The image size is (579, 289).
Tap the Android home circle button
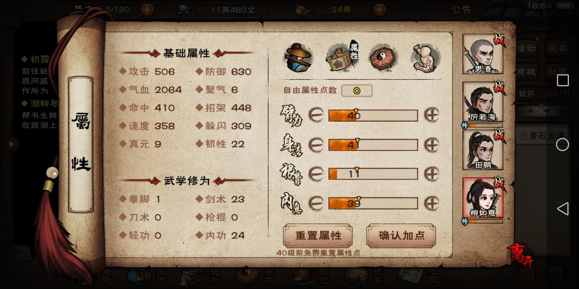(563, 144)
